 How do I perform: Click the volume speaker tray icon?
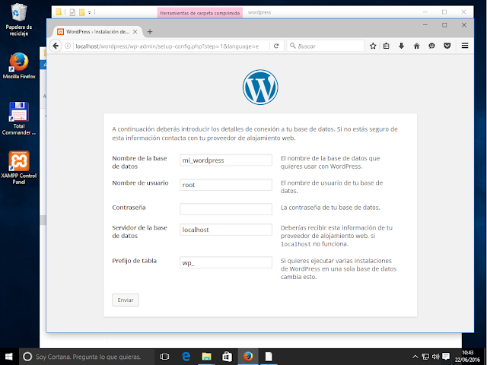[x=436, y=357]
